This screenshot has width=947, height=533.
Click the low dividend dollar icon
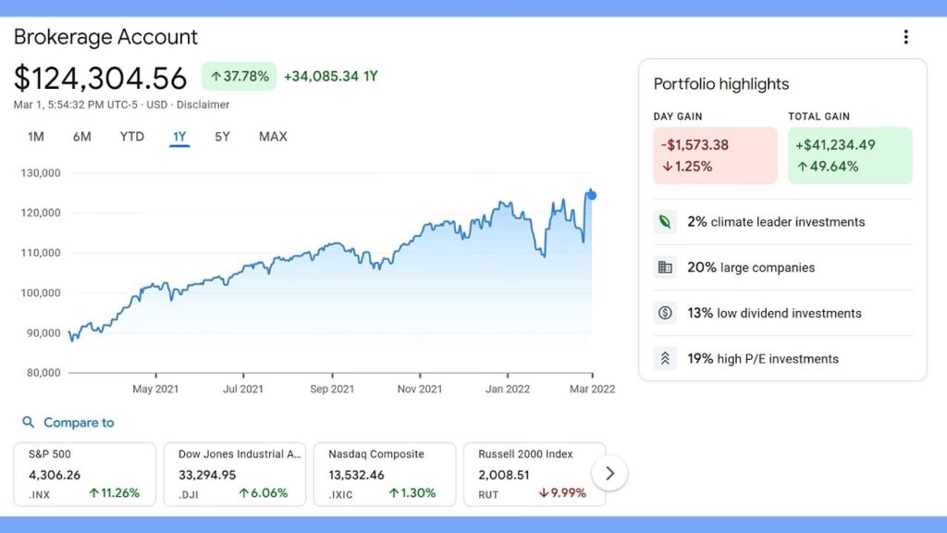[x=665, y=313]
